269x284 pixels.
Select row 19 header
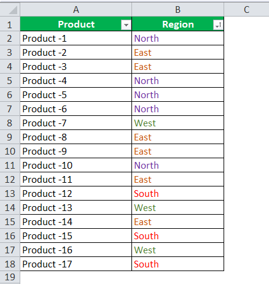[x=10, y=277]
